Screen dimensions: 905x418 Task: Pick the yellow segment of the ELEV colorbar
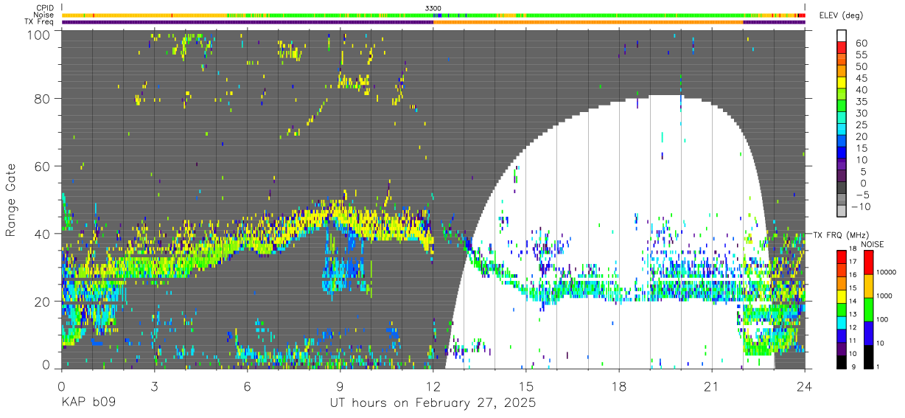point(842,83)
